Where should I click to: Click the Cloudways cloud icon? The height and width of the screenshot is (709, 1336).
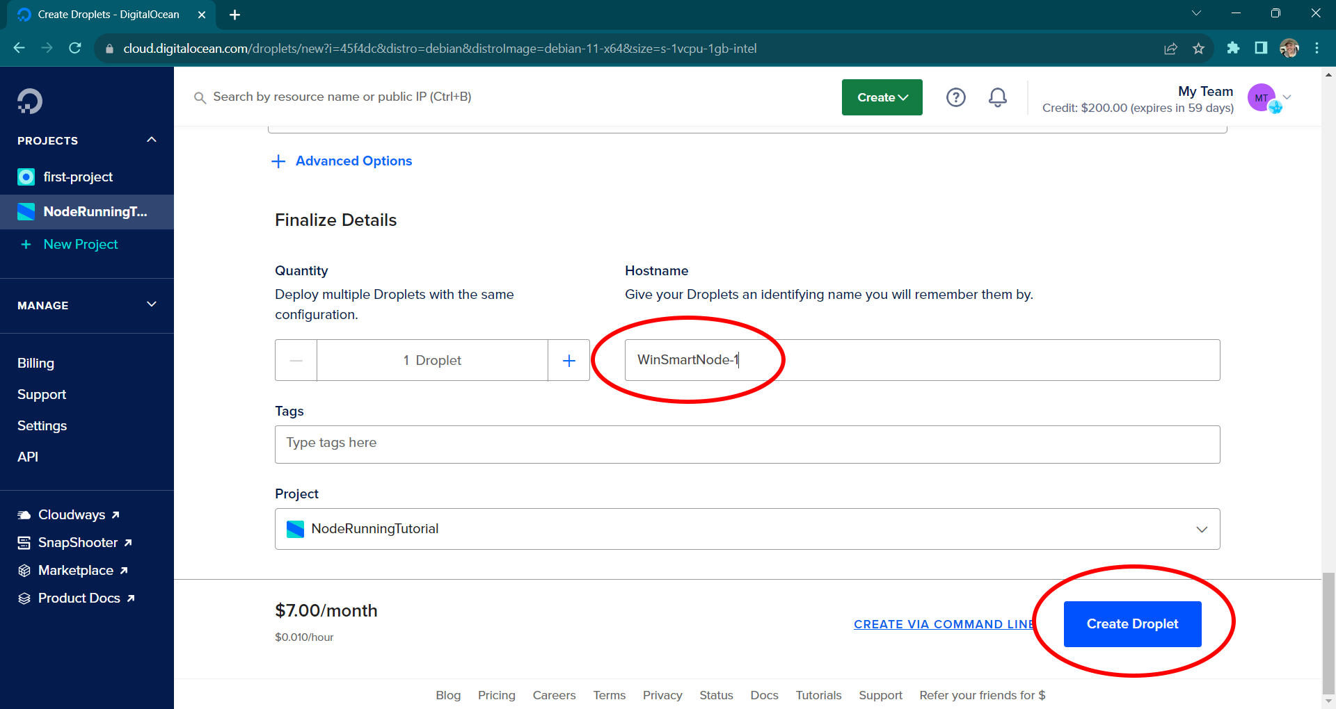tap(24, 515)
